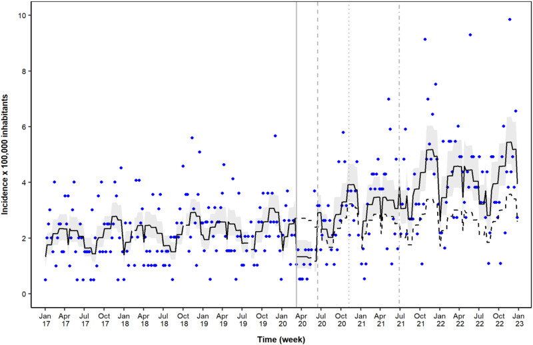
Task: Click the 'Apr 18' x-axis label
Action: pyautogui.click(x=143, y=320)
